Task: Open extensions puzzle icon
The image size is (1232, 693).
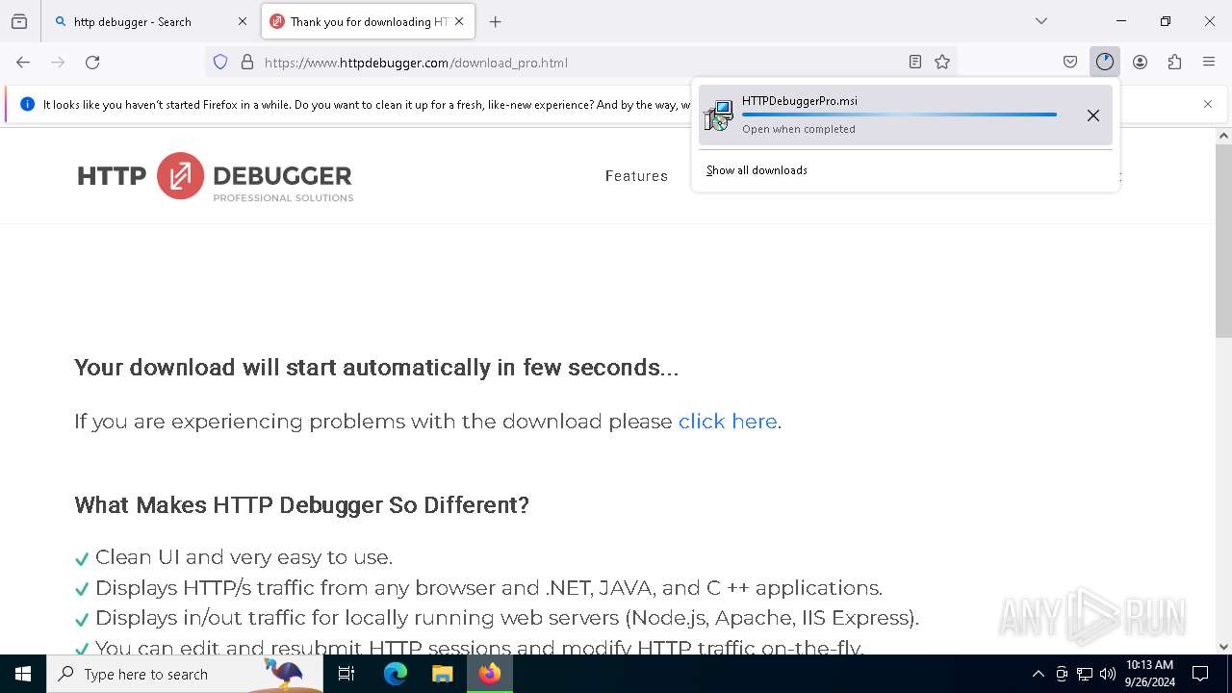Action: tap(1174, 63)
